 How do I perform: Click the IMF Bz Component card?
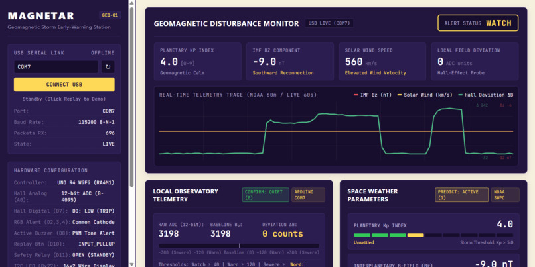290,62
